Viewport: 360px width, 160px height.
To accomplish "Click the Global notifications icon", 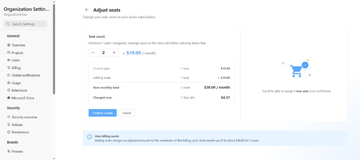I will click(9, 75).
